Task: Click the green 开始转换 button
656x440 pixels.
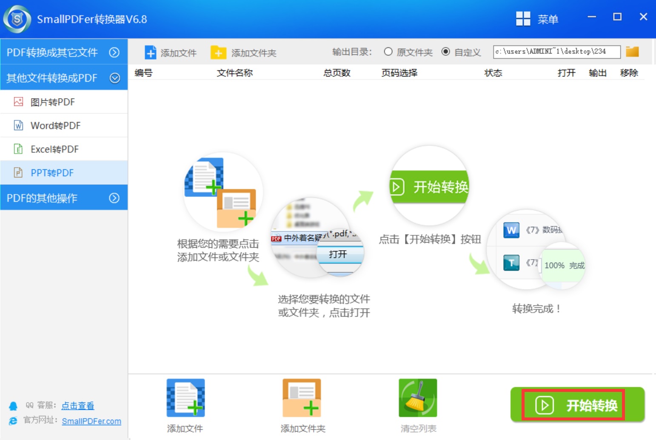Action: pyautogui.click(x=577, y=405)
